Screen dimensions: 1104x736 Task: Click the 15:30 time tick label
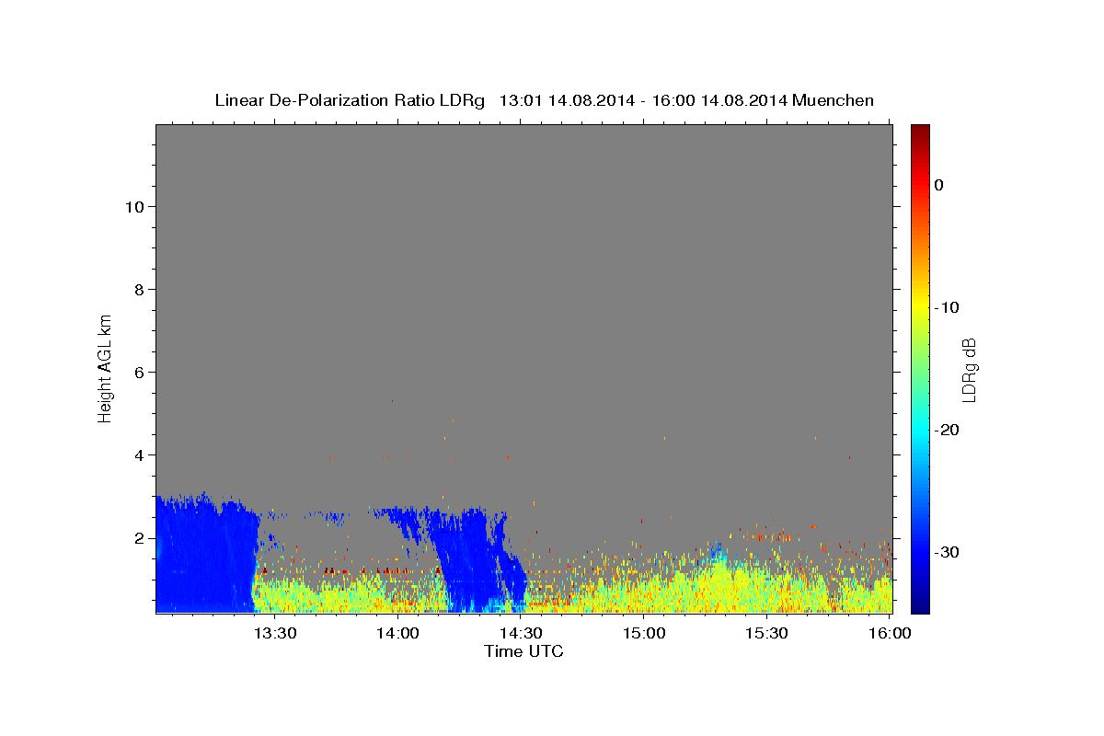click(x=767, y=633)
